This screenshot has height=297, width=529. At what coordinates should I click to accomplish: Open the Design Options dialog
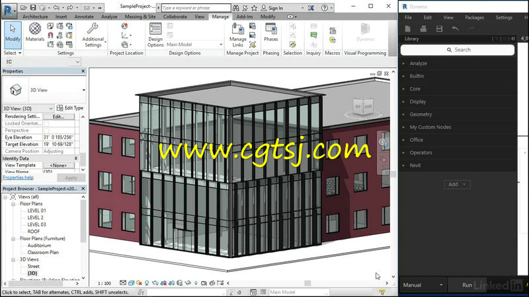pos(155,35)
